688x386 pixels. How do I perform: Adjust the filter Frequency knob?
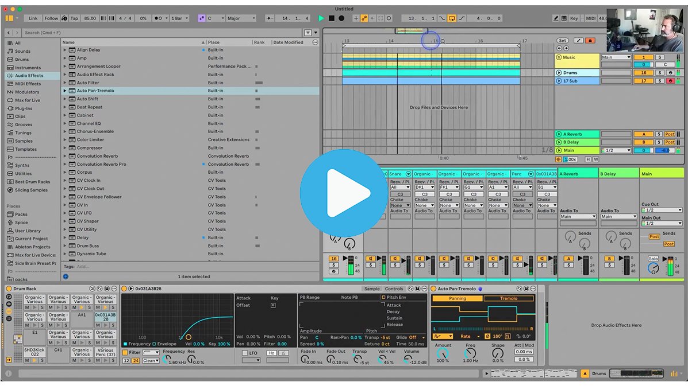click(x=167, y=359)
